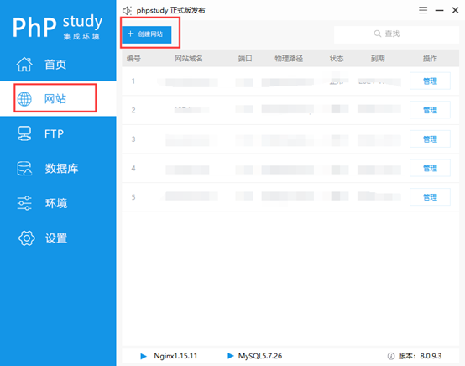This screenshot has width=465, height=366.
Task: Open the 设置 gear icon
Action: coord(26,238)
